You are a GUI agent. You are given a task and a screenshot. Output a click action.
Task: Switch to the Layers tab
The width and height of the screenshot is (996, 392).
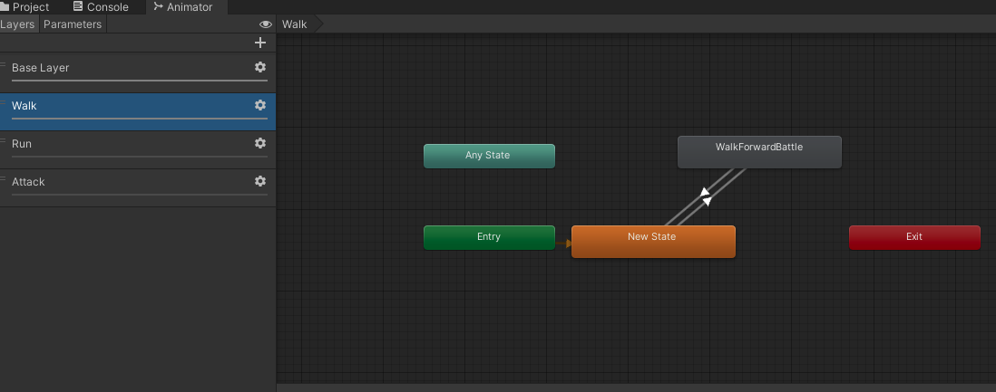click(x=18, y=24)
